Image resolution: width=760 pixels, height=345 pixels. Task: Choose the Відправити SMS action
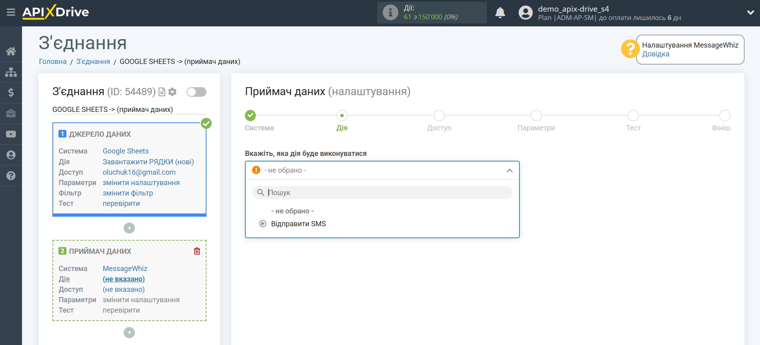coord(299,224)
